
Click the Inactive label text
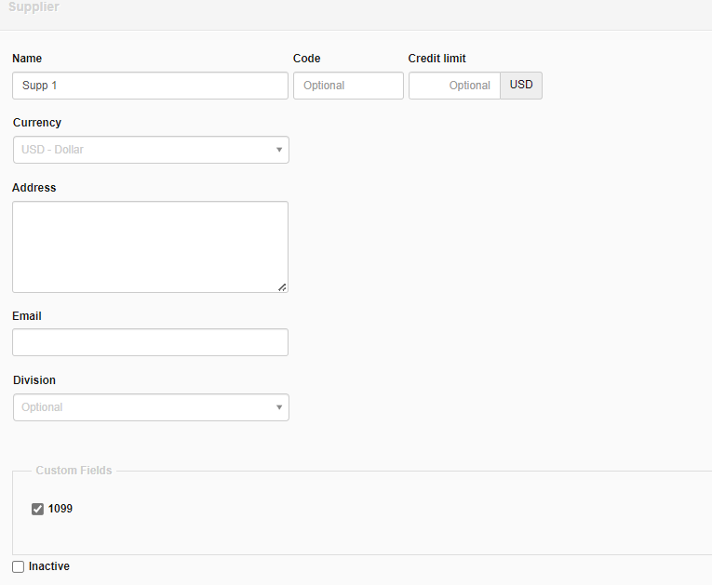(49, 566)
